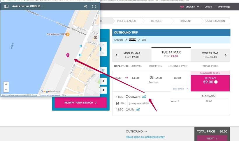239x141 pixels.
Task: Click the bus icon in Antwerp–Lille route
Action: click(x=132, y=40)
